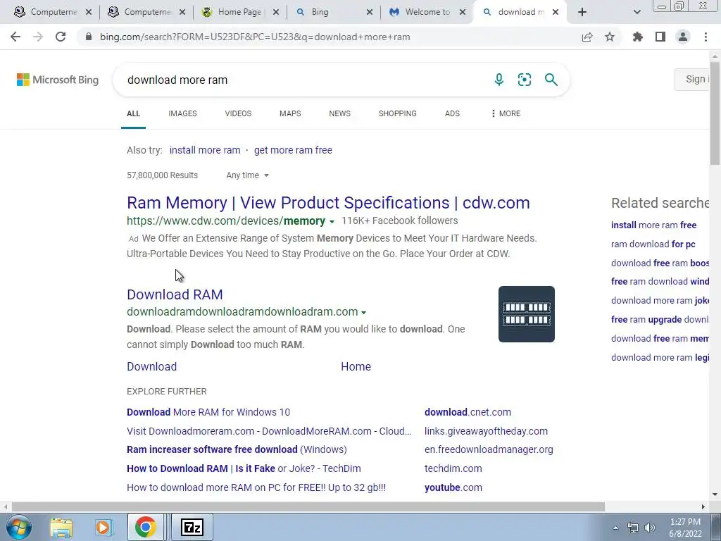This screenshot has height=541, width=721.
Task: Click the Chrome profile avatar icon
Action: pyautogui.click(x=683, y=37)
